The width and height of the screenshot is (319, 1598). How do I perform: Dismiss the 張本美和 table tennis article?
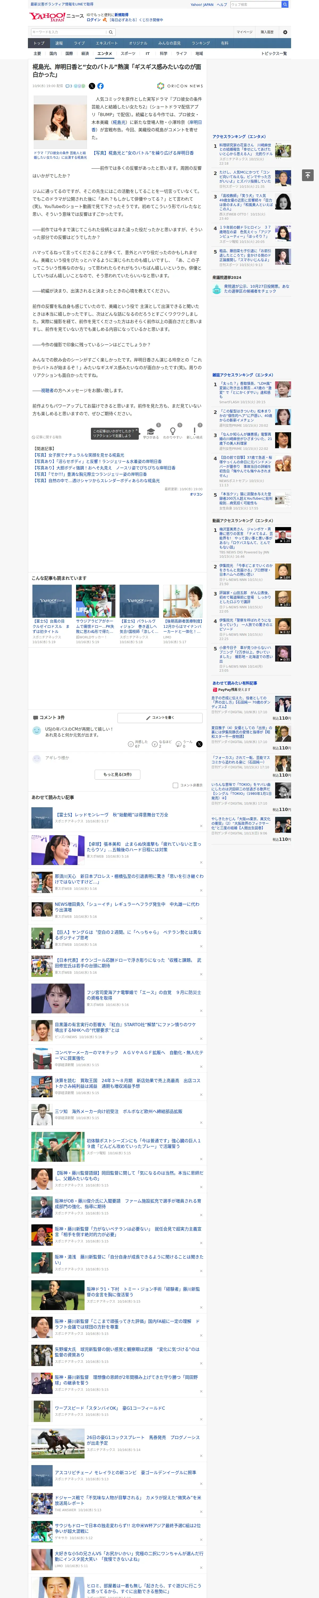click(201, 862)
